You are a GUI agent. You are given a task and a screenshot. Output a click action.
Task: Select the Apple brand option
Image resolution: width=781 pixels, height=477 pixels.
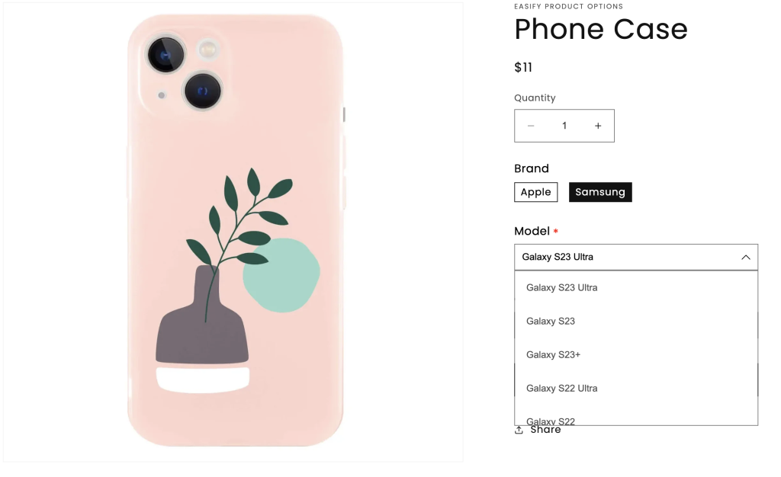[536, 192]
